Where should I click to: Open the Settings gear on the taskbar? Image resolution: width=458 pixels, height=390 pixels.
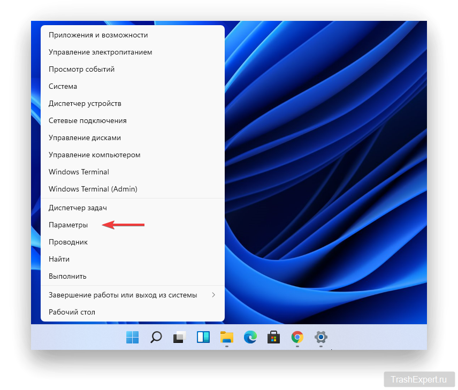(x=320, y=337)
